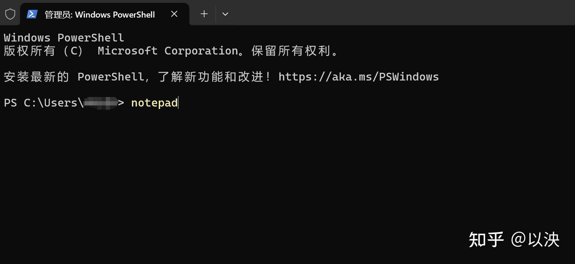Click the new tab plus icon
The image size is (575, 264).
click(204, 14)
